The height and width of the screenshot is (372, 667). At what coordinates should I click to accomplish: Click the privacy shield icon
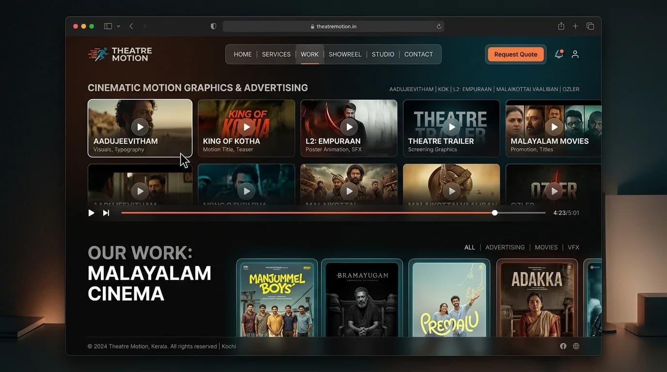pyautogui.click(x=213, y=26)
